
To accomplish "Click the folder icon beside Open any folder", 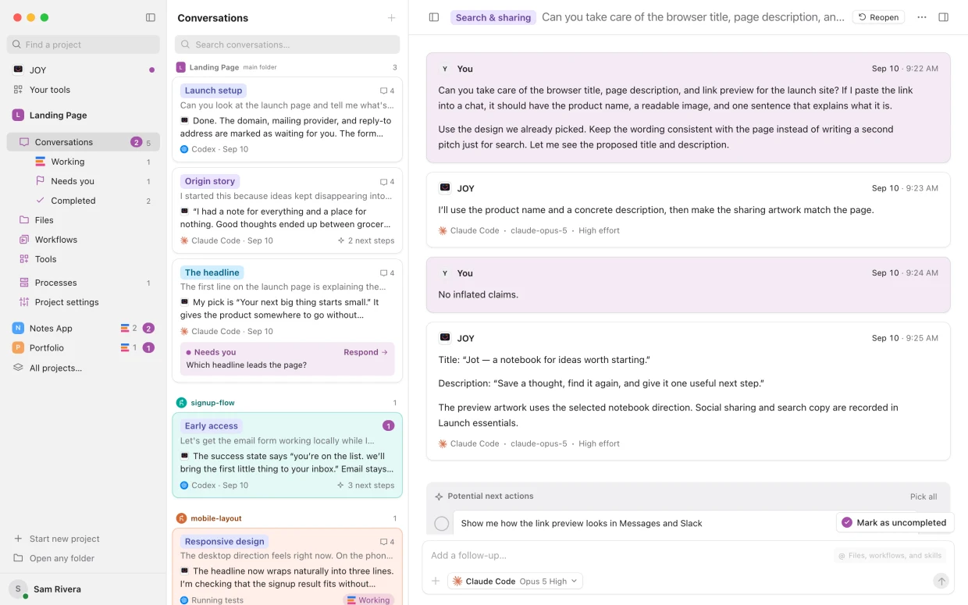I will coord(18,558).
